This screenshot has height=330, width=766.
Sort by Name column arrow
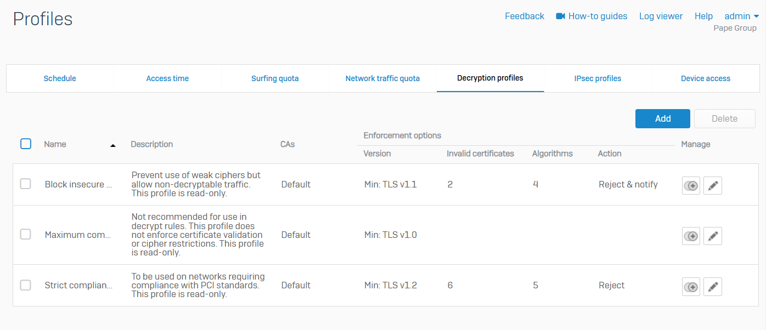point(113,145)
